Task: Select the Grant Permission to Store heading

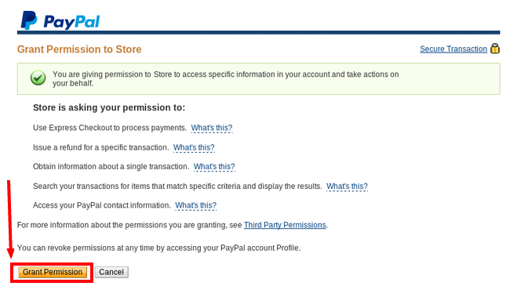Action: pos(79,49)
